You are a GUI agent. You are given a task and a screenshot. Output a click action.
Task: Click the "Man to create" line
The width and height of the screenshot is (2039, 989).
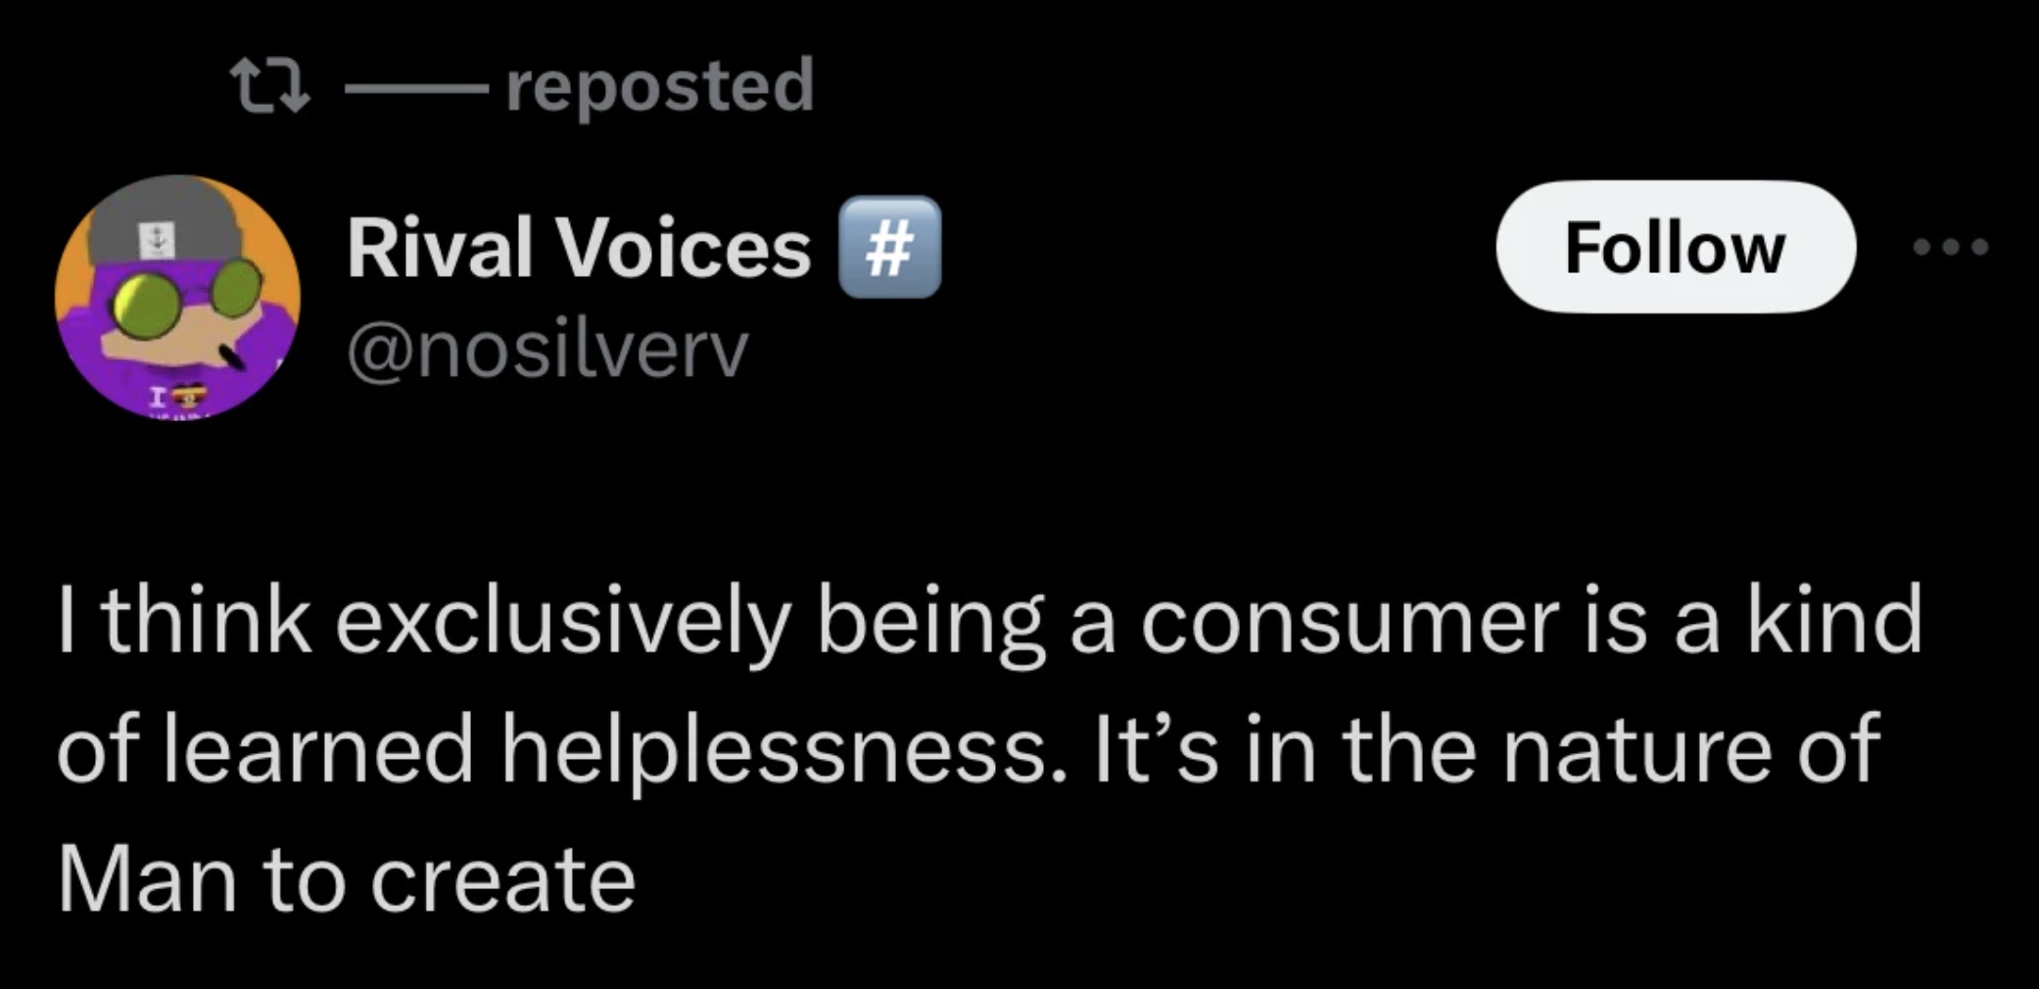[347, 879]
